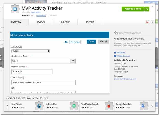Click the Everyone visibility selector
Screen dimensions: 159x115
click(x=75, y=42)
